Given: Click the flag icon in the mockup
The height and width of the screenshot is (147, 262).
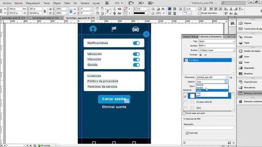Looking at the screenshot, I should pyautogui.click(x=114, y=29).
